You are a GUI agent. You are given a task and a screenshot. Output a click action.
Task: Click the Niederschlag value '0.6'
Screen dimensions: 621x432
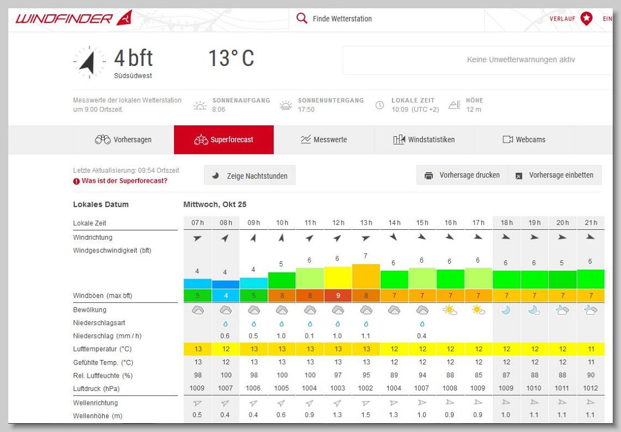point(225,336)
